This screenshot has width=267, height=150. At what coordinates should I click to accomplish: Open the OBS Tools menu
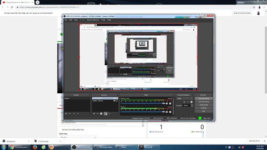click(103, 20)
